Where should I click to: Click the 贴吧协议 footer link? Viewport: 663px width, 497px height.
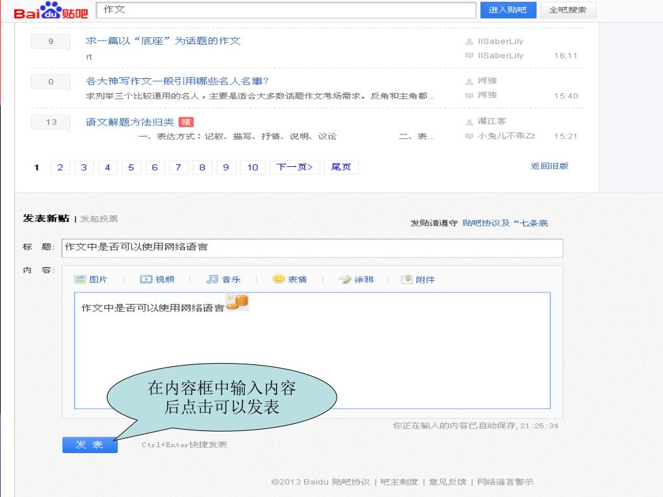click(351, 481)
